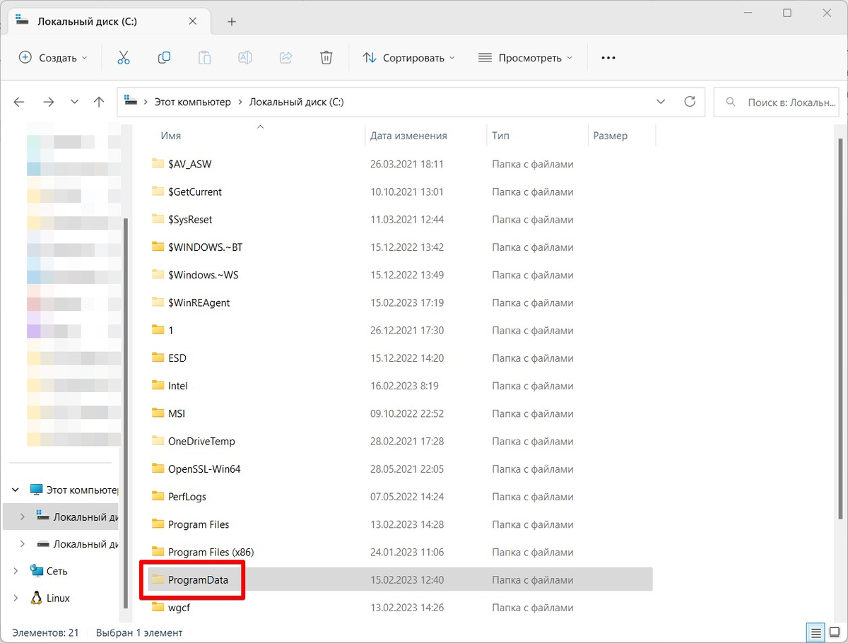
Task: Click the date 09.10.2022 22:52
Action: click(x=407, y=413)
